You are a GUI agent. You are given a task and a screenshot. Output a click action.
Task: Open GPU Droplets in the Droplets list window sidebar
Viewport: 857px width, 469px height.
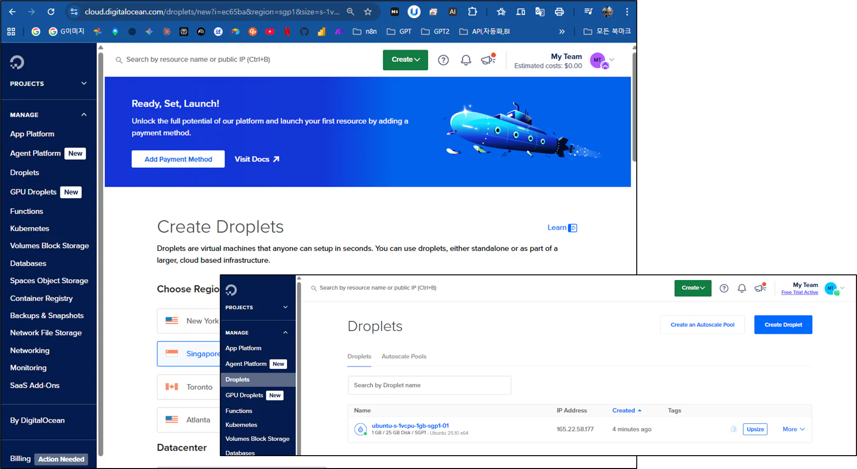pyautogui.click(x=244, y=395)
